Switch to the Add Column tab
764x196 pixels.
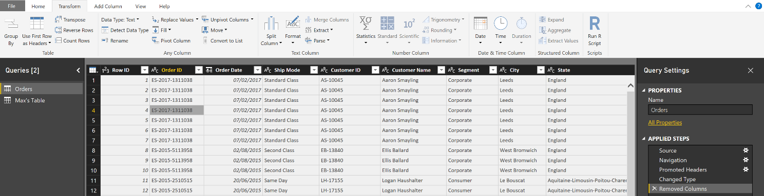108,6
